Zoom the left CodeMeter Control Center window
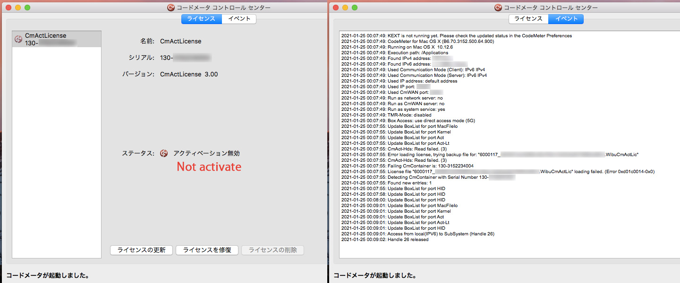This screenshot has width=680, height=283. pyautogui.click(x=27, y=8)
